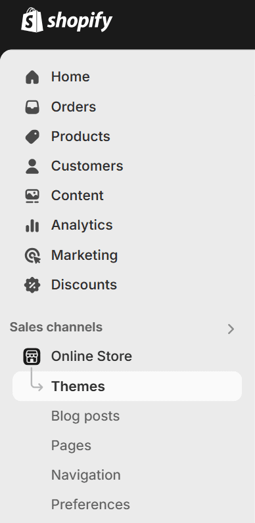
Task: Open Online Store Preferences
Action: (91, 505)
